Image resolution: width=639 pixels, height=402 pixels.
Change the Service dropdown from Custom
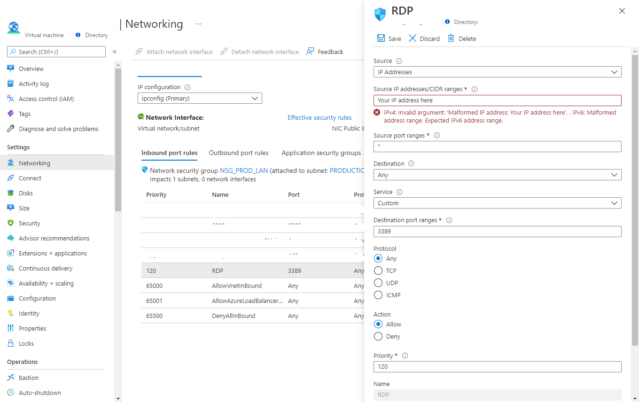497,202
